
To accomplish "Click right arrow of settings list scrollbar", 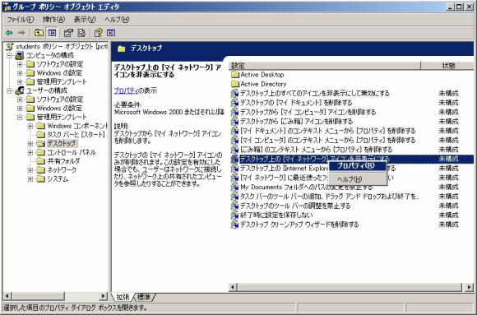I will (x=469, y=287).
